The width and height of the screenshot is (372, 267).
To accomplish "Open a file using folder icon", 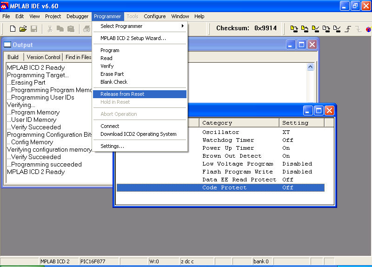I will pyautogui.click(x=23, y=29).
